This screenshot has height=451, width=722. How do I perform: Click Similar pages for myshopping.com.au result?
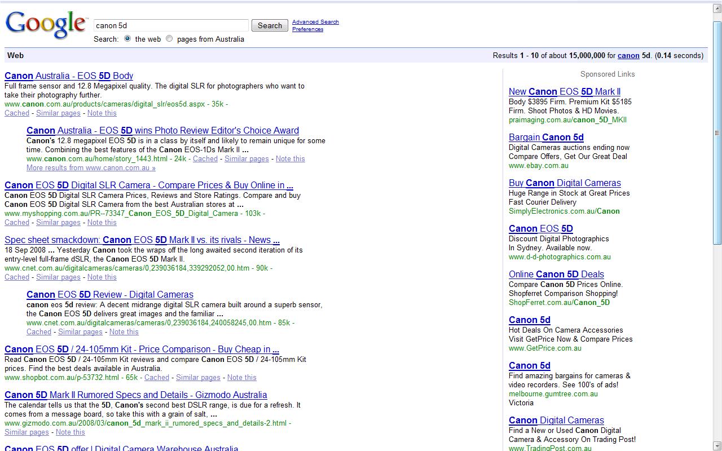[58, 222]
